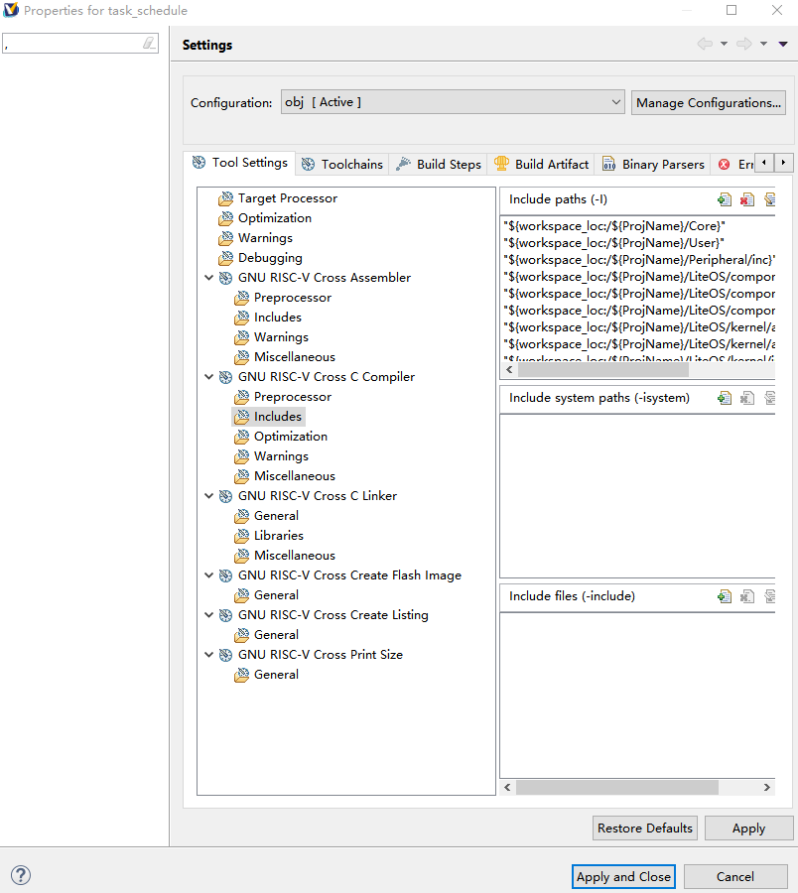Viewport: 798px width, 893px height.
Task: Collapse GNU RISC-V Cross Assembler node
Action: 209,278
